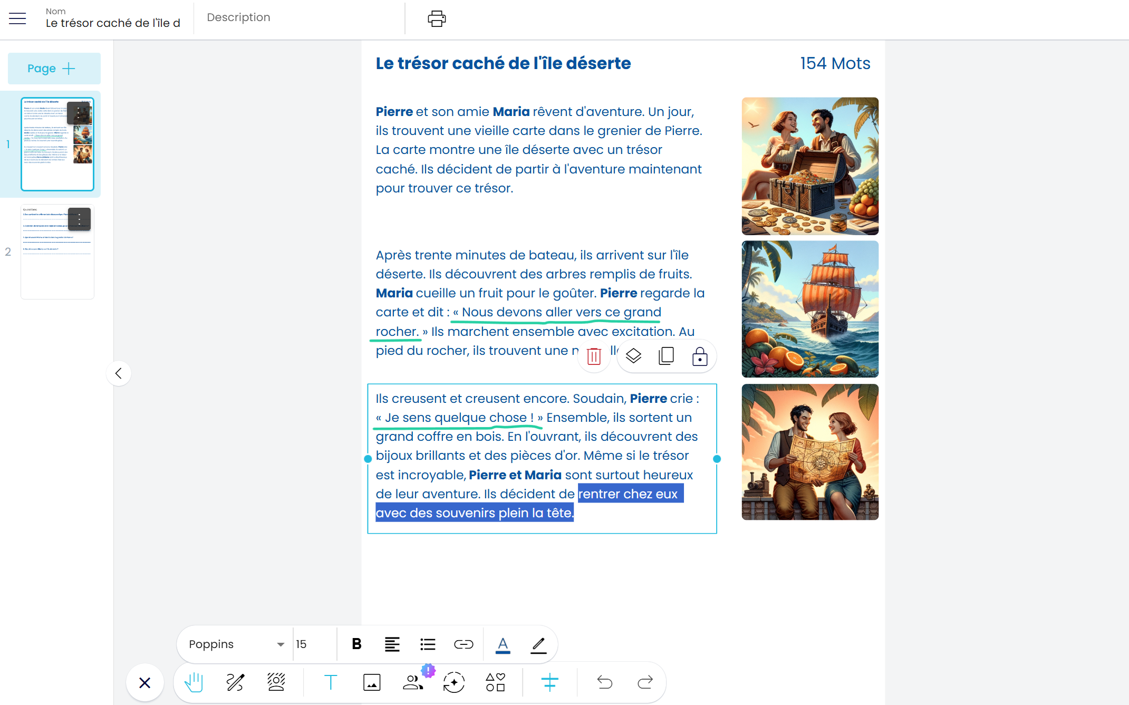Select page 1 thumbnail
The height and width of the screenshot is (705, 1129).
(x=57, y=144)
